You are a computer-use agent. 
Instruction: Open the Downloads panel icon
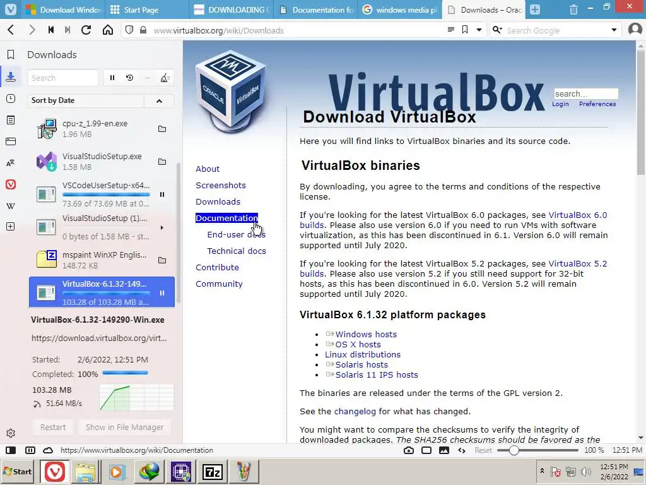pos(11,76)
